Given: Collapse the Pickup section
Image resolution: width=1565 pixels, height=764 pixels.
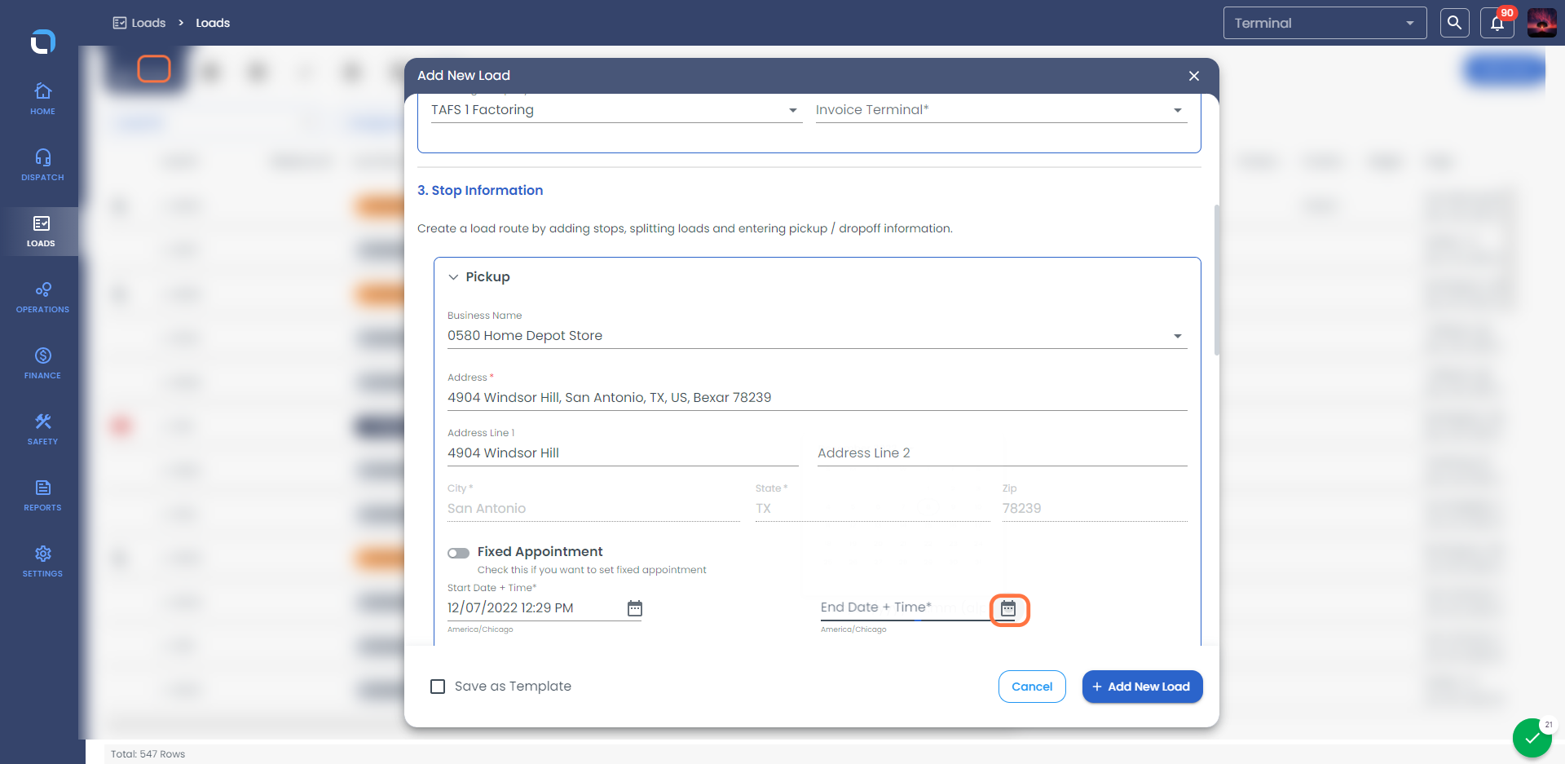Looking at the screenshot, I should coord(453,277).
